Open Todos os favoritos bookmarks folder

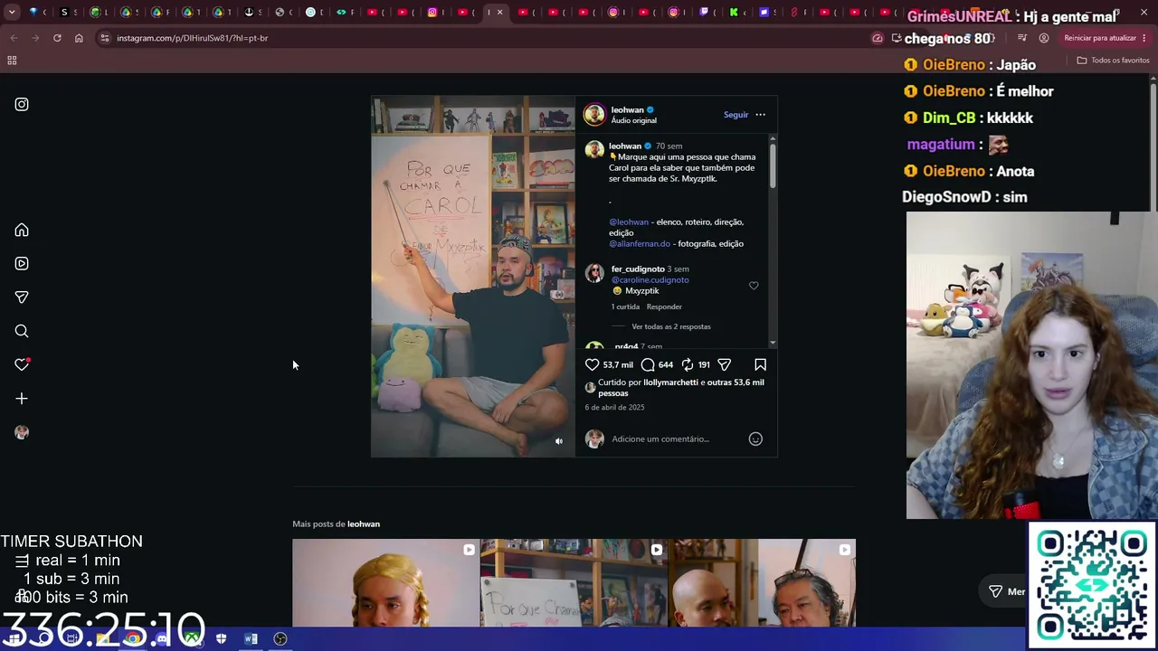coord(1113,61)
